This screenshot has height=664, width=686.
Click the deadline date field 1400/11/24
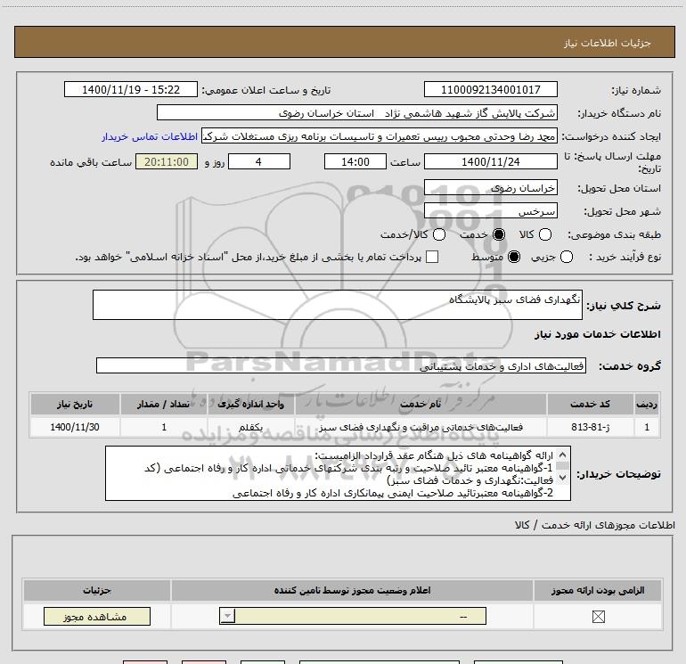coord(490,162)
